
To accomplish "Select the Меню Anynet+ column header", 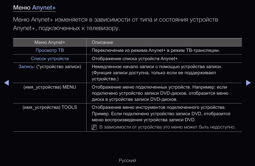I will [50, 42].
